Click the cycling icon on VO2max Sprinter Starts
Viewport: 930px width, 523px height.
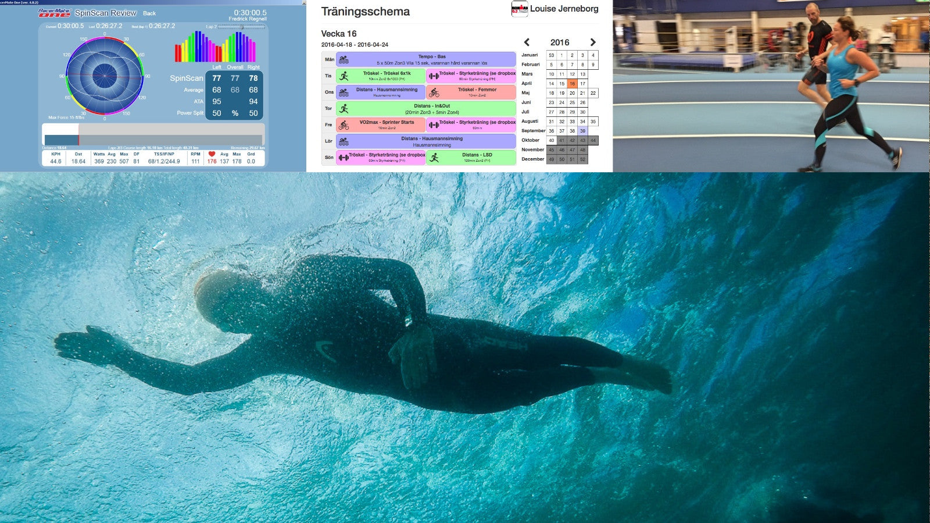[344, 124]
